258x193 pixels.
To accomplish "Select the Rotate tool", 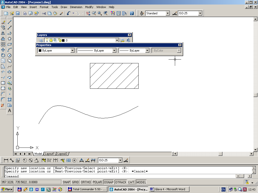I will tap(3, 56).
